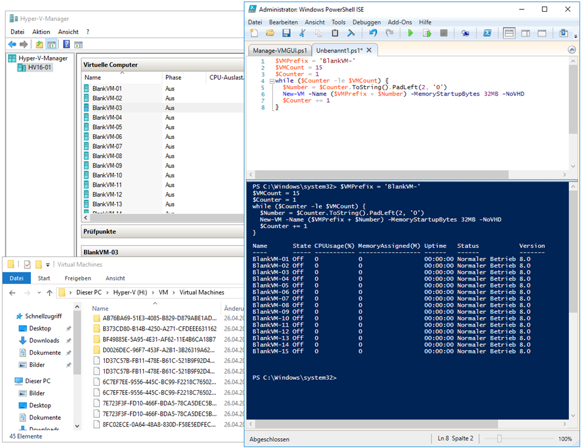The height and width of the screenshot is (448, 581).
Task: Click the New folder icon in Explorer title bar
Action: click(38, 264)
